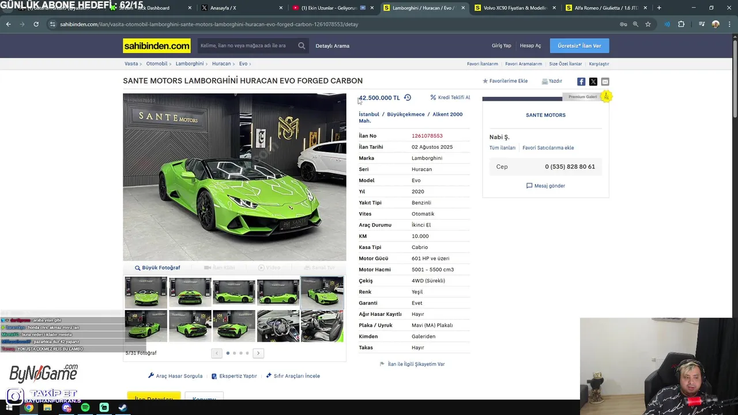738x415 pixels.
Task: Click Favori İlanlarım link
Action: 482,64
